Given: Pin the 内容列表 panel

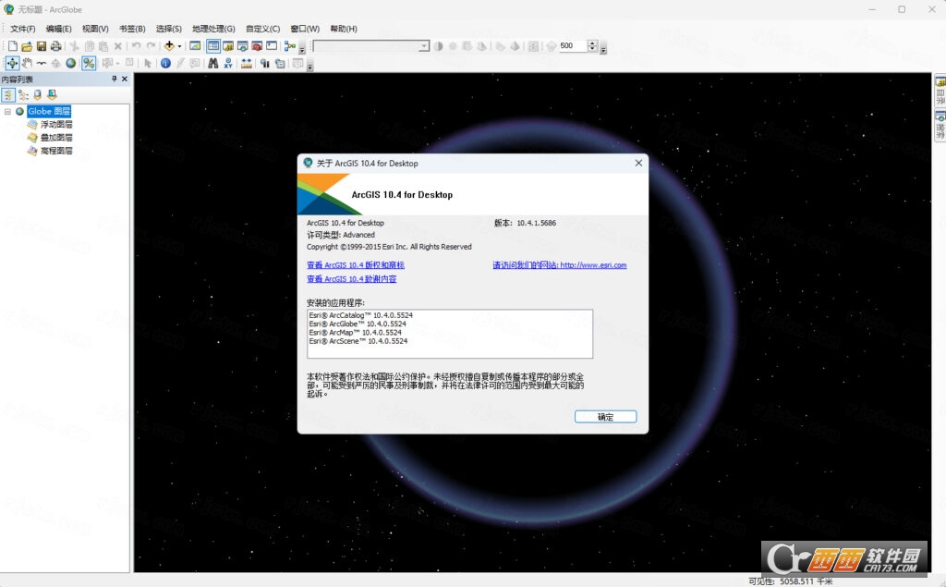Looking at the screenshot, I should [x=114, y=79].
